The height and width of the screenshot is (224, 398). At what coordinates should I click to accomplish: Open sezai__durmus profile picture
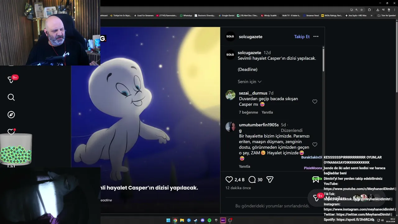[230, 95]
